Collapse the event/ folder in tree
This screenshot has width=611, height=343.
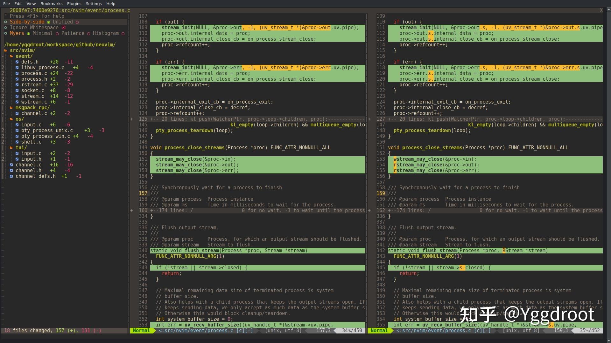pyautogui.click(x=11, y=56)
